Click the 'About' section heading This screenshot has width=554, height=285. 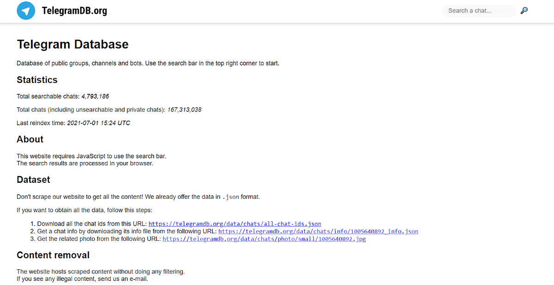tap(30, 139)
